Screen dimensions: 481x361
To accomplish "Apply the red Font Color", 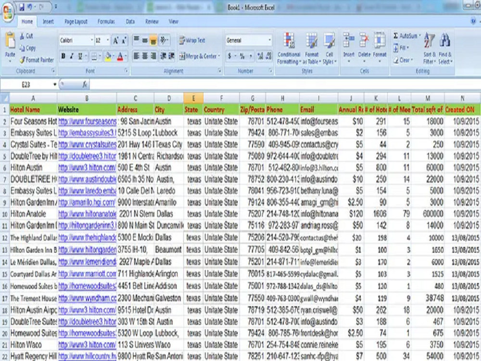I will 120,56.
